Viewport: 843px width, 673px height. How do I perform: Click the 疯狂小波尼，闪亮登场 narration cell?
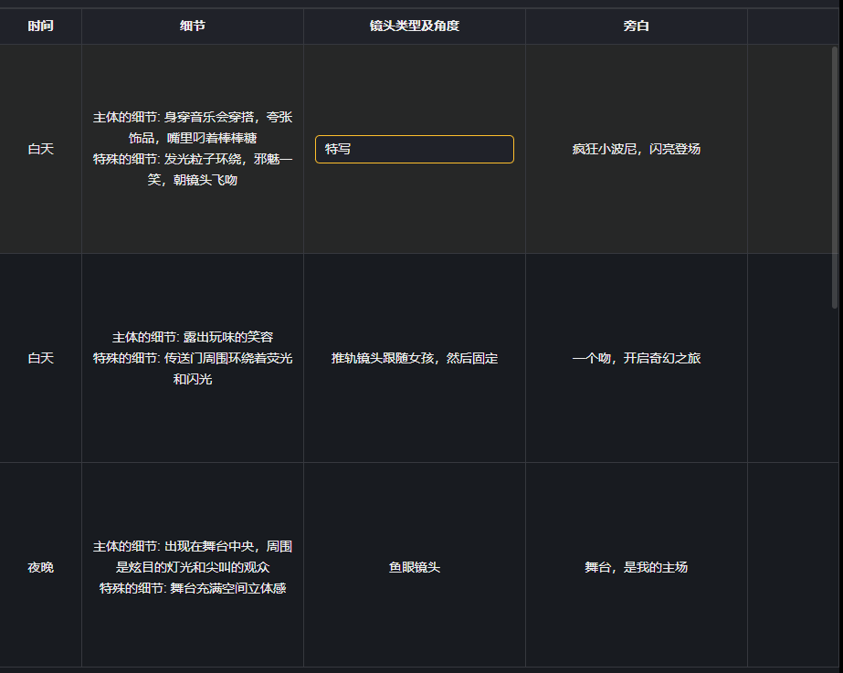click(636, 149)
